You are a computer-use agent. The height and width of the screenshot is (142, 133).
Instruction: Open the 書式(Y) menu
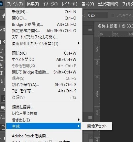coord(88,4)
